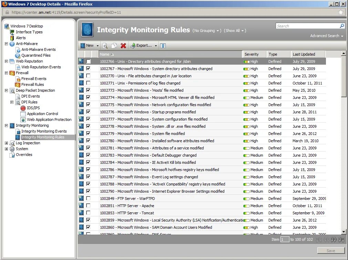Image resolution: width=348 pixels, height=260 pixels.
Task: Click the Deep Packet Inspection icon
Action: click(12, 91)
